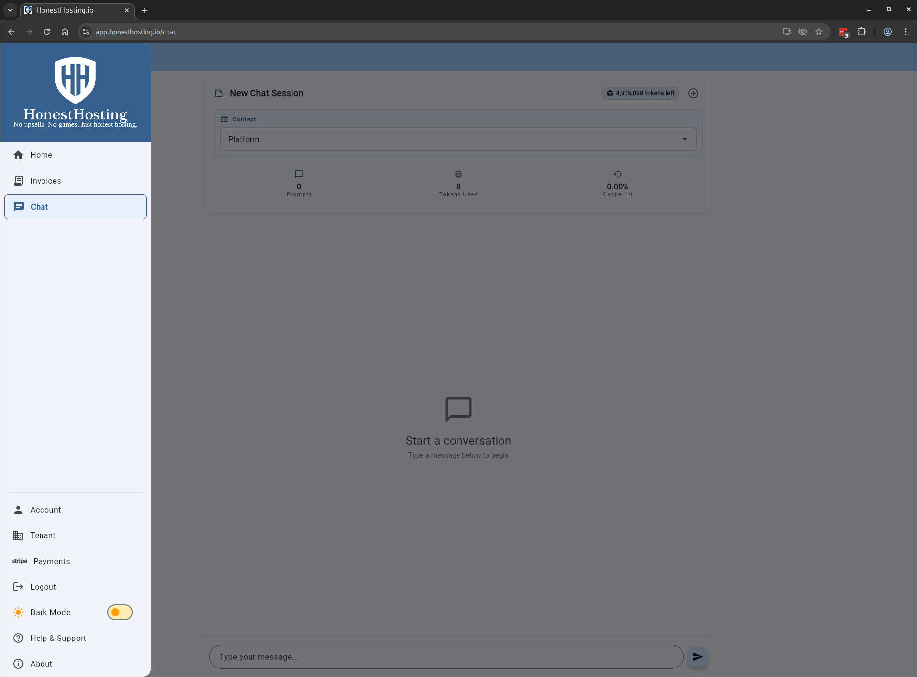Start a new chat with the plus icon
Viewport: 917px width, 677px height.
693,93
